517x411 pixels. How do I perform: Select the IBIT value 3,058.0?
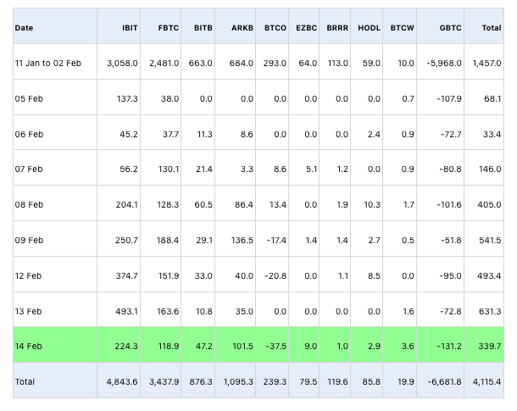click(122, 63)
